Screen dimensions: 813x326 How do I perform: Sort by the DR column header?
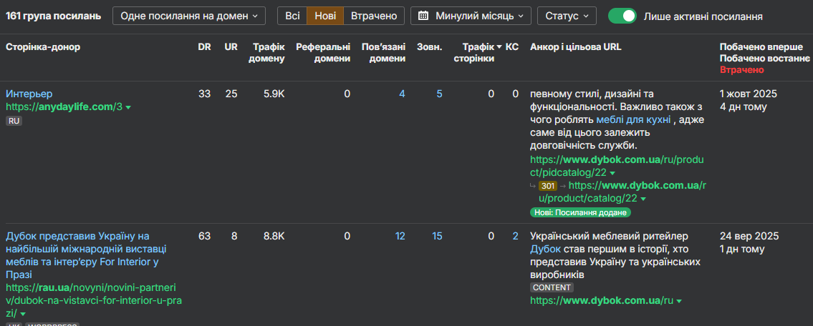(x=204, y=47)
